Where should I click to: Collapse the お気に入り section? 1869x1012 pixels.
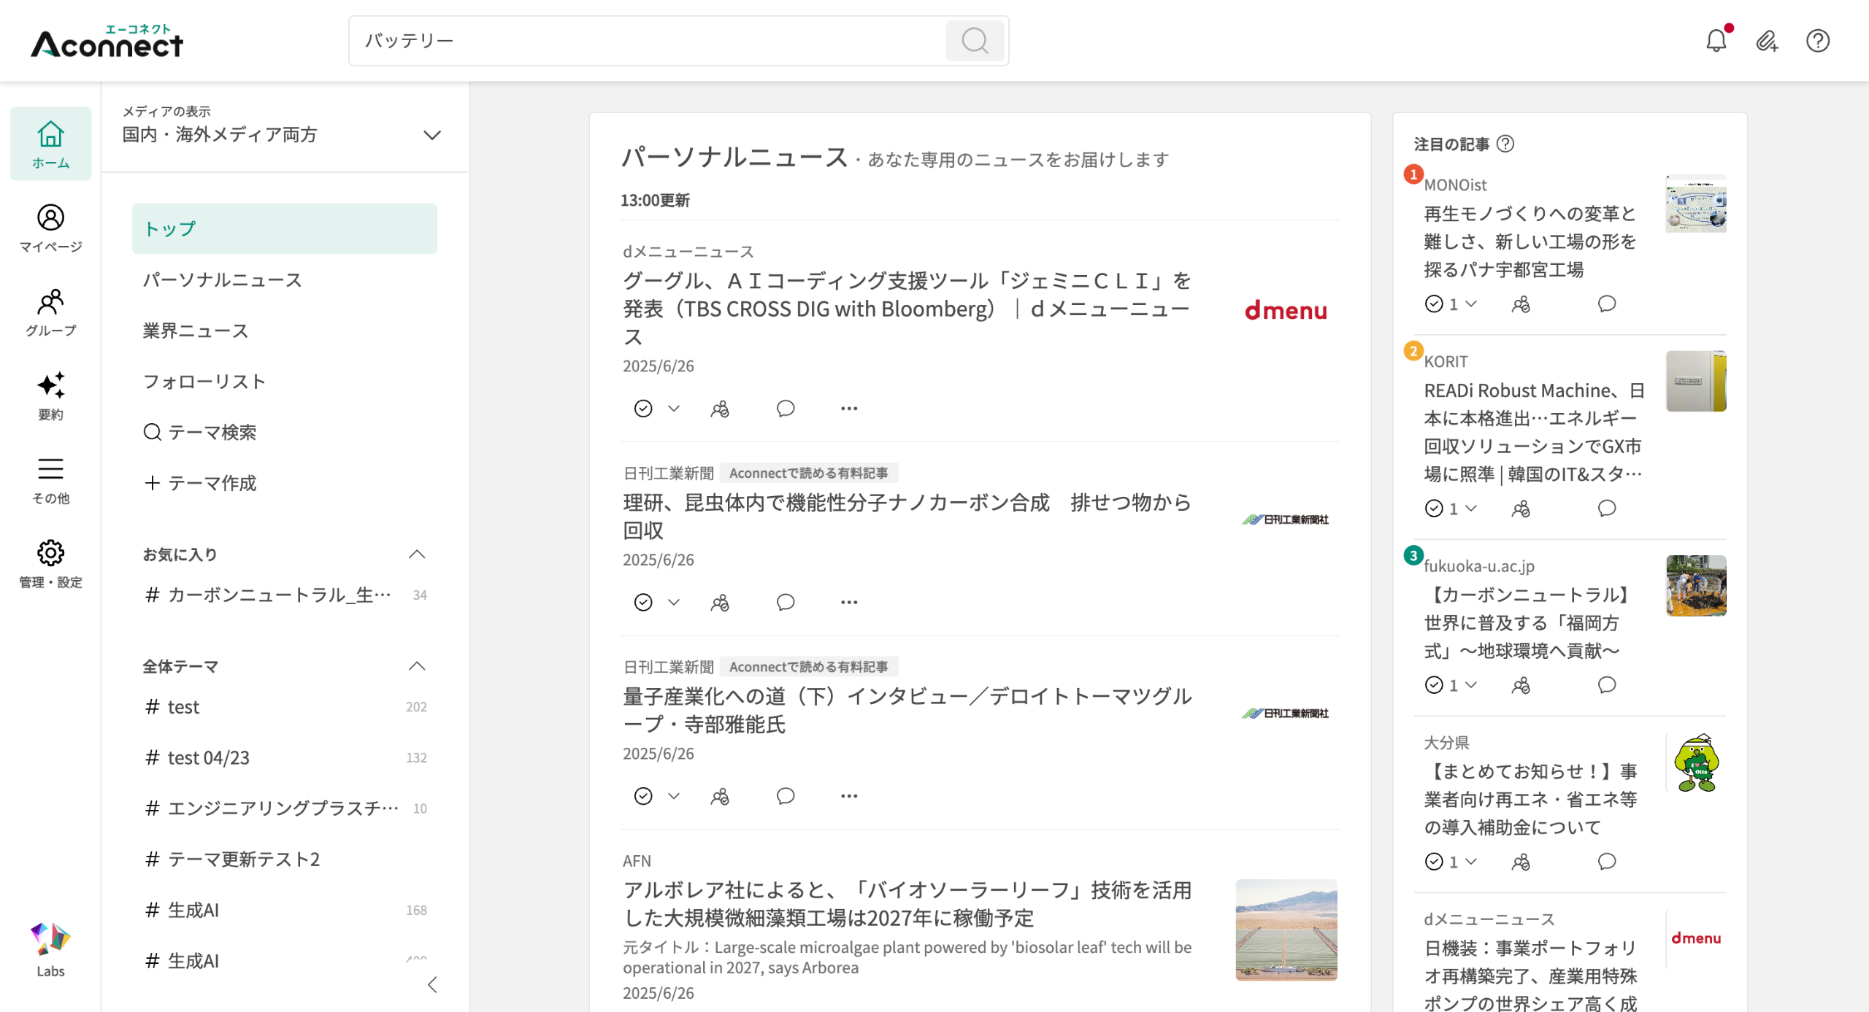417,555
